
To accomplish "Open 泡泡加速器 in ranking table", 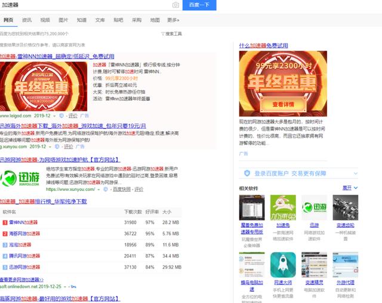I will (20, 245).
